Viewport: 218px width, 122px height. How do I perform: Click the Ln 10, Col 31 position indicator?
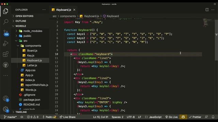coord(101,117)
